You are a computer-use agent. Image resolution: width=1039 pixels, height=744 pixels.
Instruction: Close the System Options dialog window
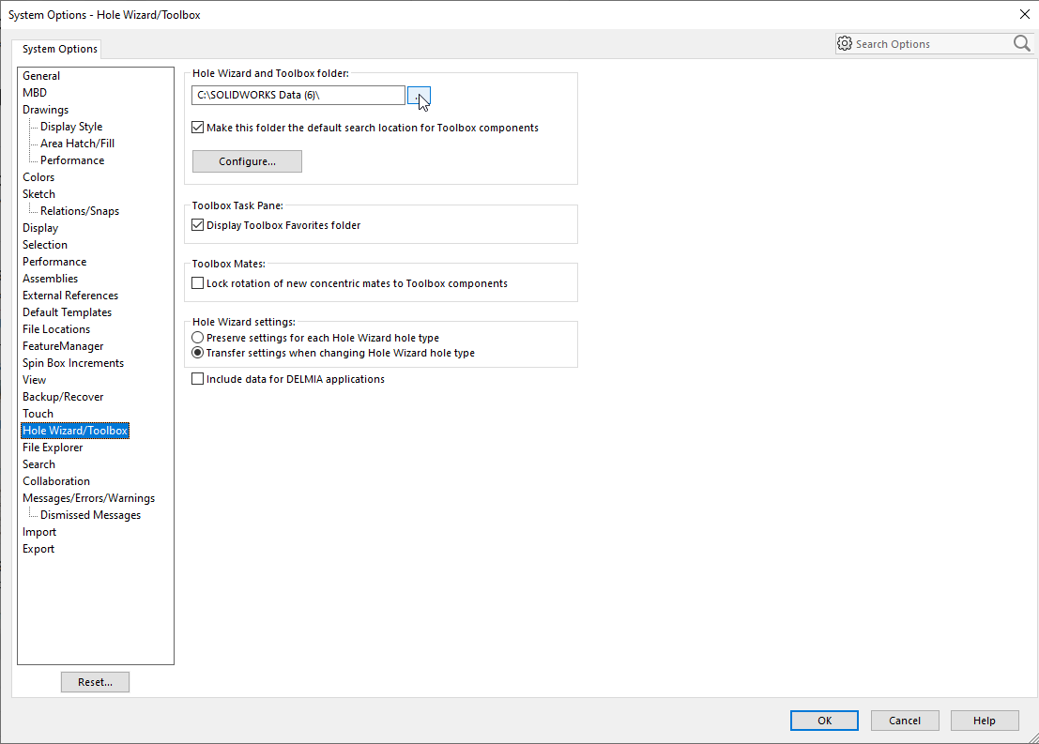tap(1023, 14)
